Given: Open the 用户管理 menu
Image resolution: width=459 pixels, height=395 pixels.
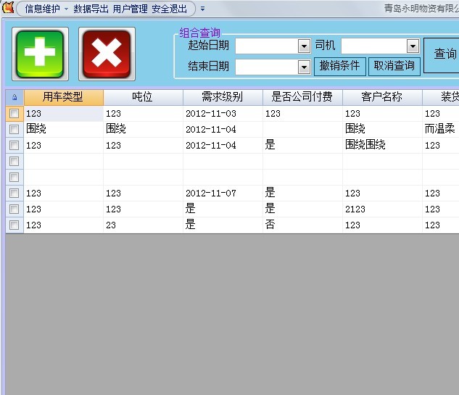Looking at the screenshot, I should (130, 9).
